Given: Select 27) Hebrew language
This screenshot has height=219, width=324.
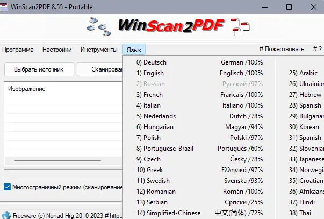Looking at the screenshot, I should [300, 95].
